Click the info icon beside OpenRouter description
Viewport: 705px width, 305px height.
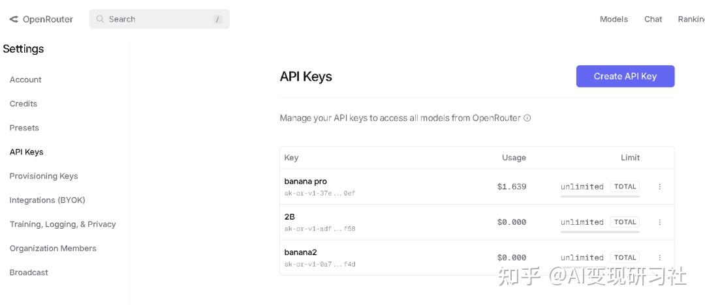(527, 119)
